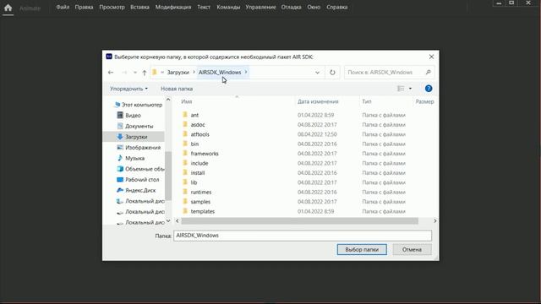Select Этот компьютер in navigation pane
Screen dimensions: 541x304
[138, 105]
